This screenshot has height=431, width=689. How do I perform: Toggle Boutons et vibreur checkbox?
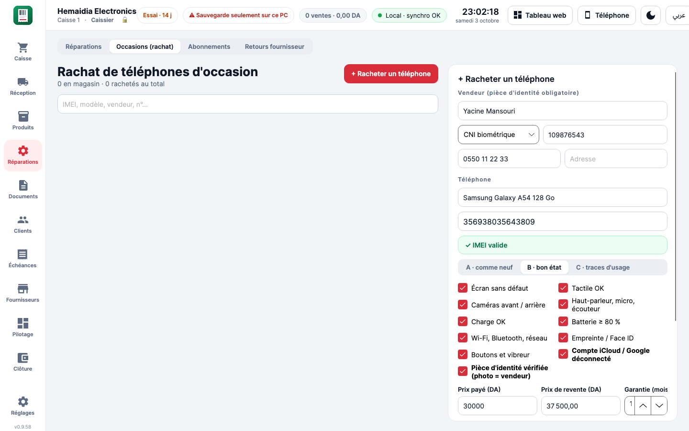coord(463,354)
